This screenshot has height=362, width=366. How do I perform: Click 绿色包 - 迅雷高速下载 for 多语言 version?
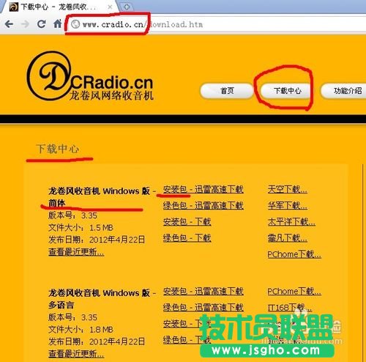click(203, 308)
